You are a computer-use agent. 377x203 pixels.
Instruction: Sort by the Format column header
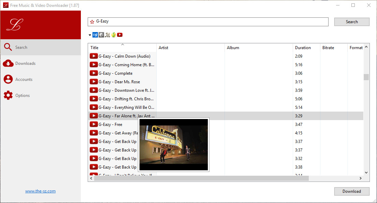click(356, 48)
